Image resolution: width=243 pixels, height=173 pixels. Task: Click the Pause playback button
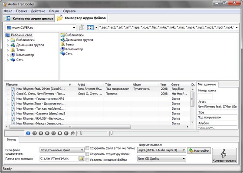tap(66, 133)
